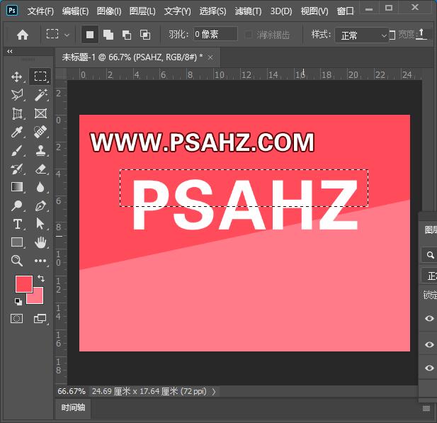Open the 视图(V) menu
437x423 pixels.
pos(314,11)
